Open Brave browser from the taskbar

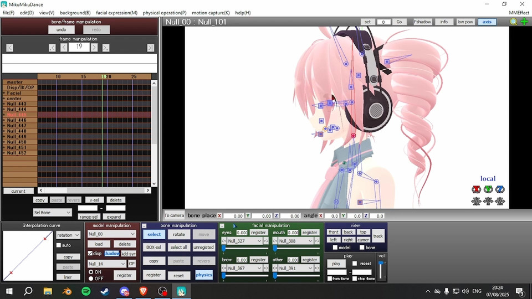pos(143,291)
